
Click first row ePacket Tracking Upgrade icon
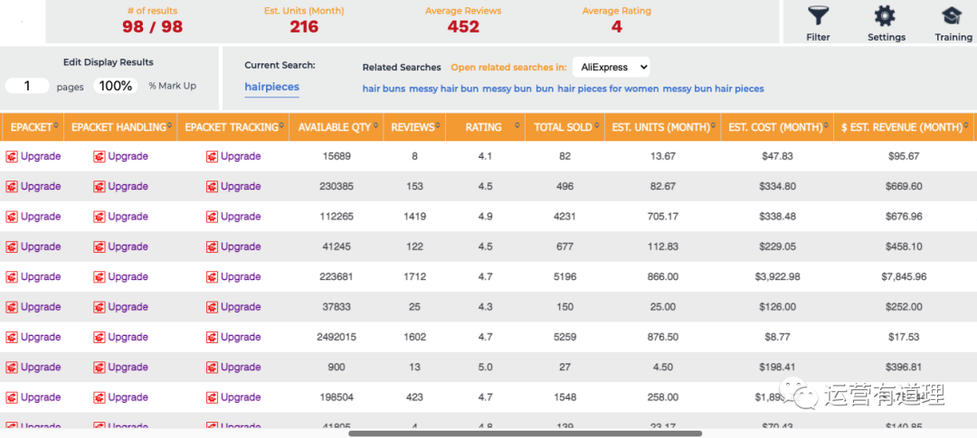(x=212, y=156)
